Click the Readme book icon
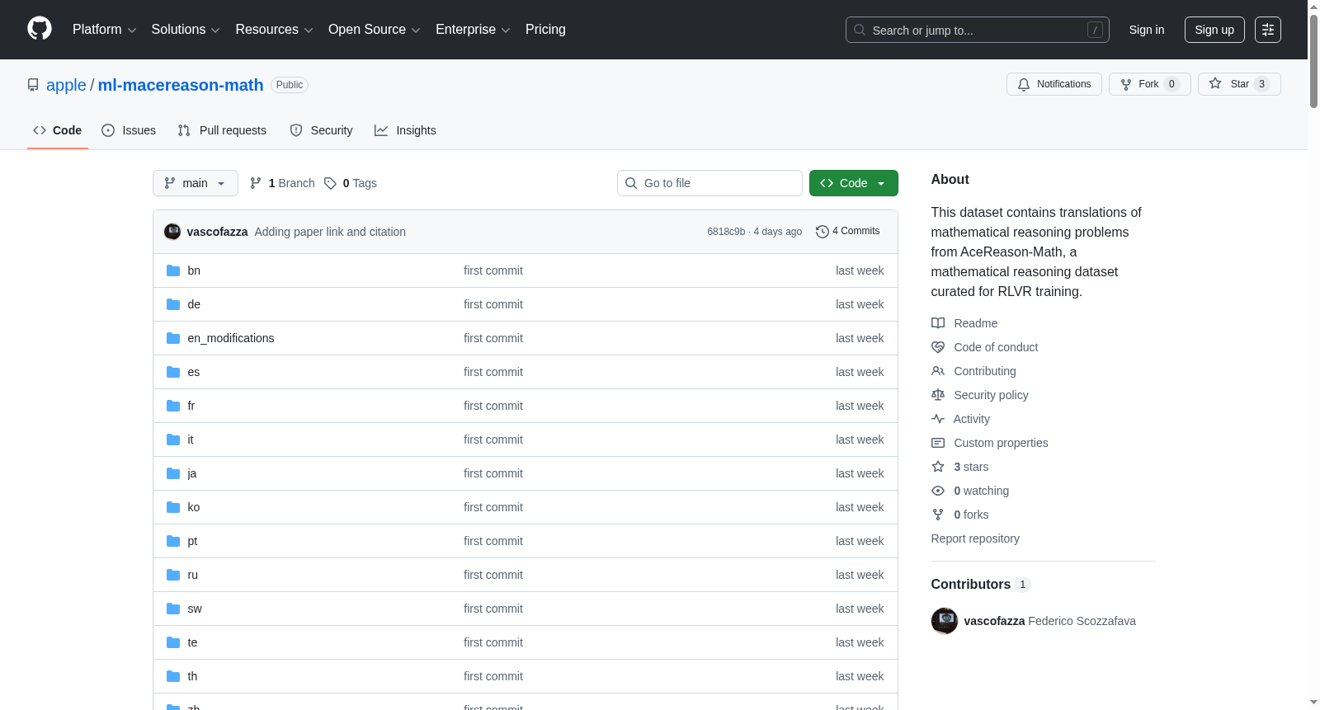 coord(938,323)
